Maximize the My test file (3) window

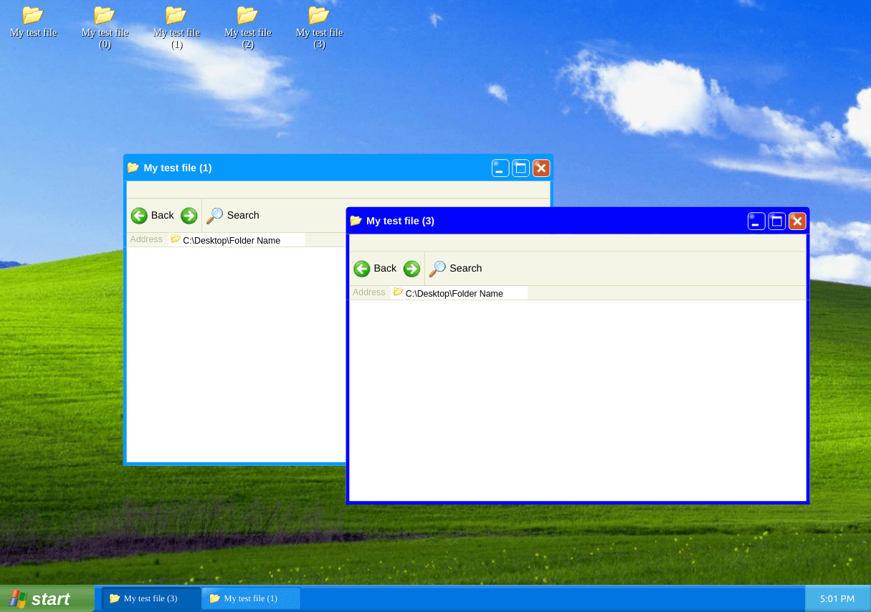click(777, 221)
